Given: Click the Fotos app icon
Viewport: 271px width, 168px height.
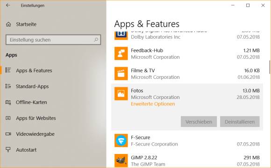Looking at the screenshot, I should pyautogui.click(x=121, y=94).
